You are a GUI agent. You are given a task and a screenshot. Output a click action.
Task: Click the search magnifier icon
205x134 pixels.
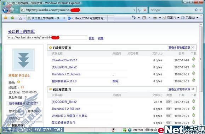click(196, 10)
